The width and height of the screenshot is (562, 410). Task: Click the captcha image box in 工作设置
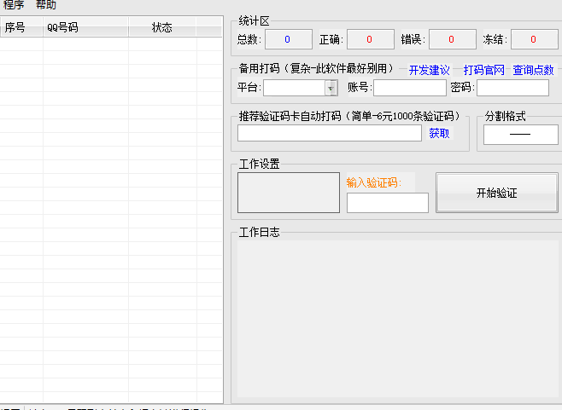point(288,193)
